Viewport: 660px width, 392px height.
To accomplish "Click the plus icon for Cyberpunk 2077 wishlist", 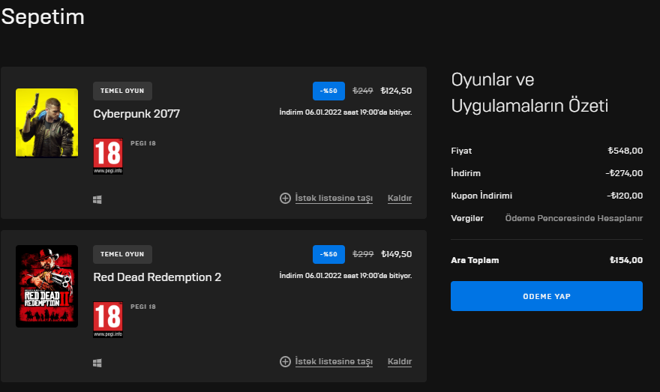I will tap(285, 198).
